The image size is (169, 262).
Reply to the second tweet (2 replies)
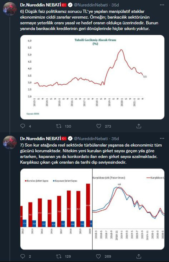tap(23, 256)
